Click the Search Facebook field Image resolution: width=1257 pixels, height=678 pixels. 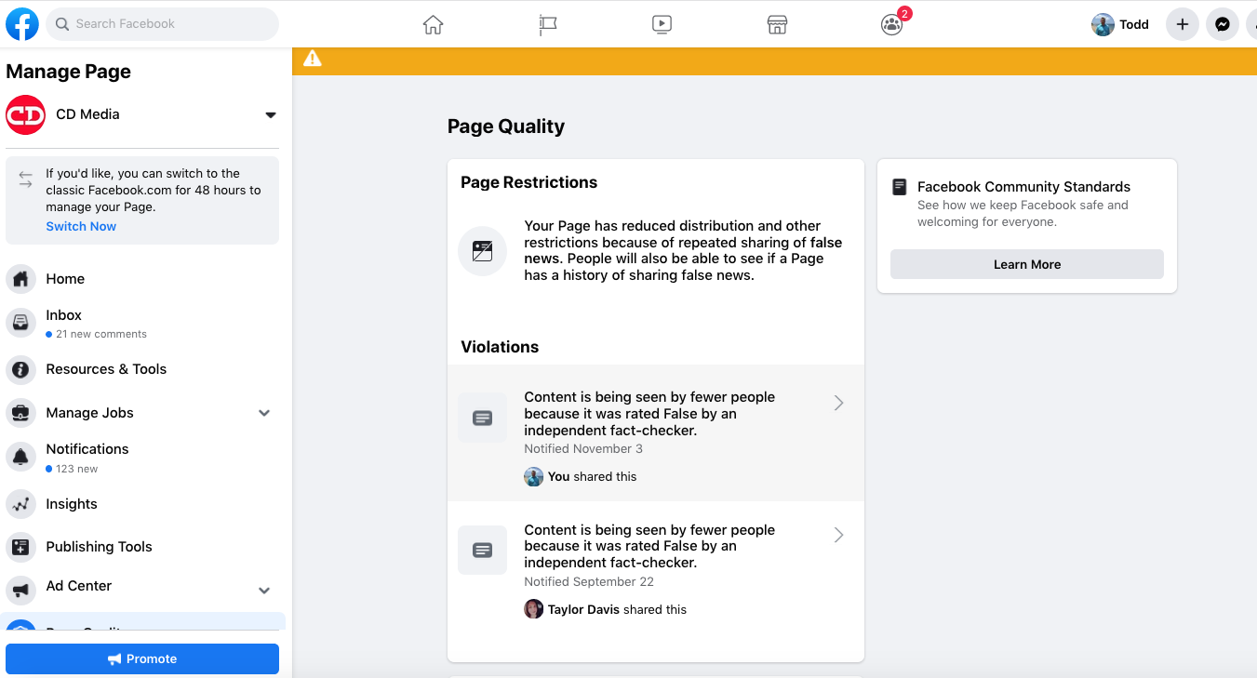click(162, 24)
